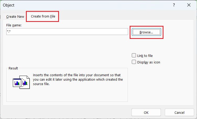
Task: Click the File name input field
Action: click(x=67, y=32)
